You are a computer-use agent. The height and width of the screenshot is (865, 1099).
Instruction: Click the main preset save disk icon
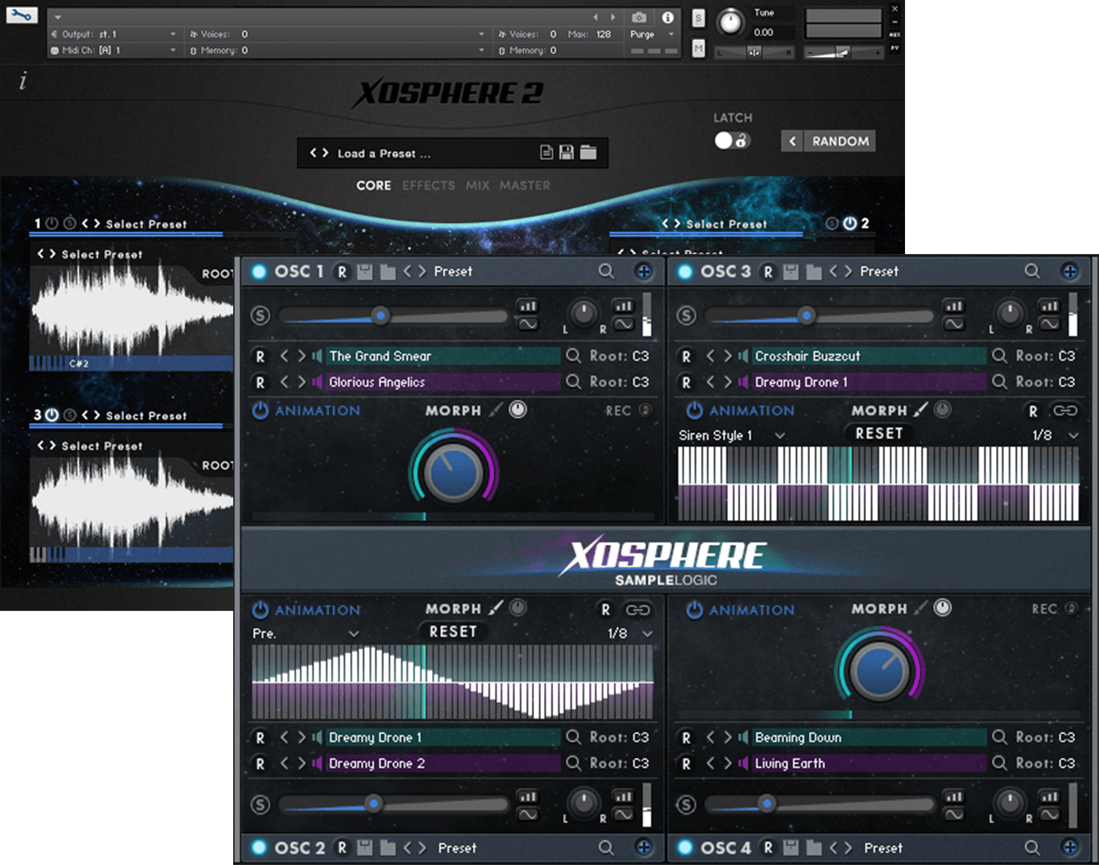pos(567,152)
